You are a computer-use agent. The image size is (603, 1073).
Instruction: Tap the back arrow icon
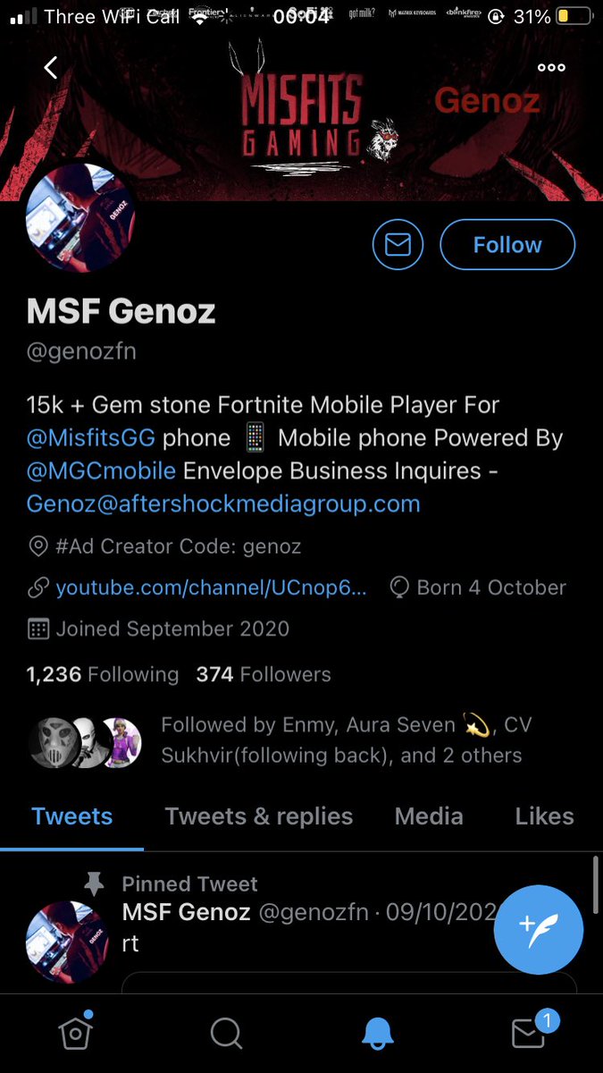50,67
